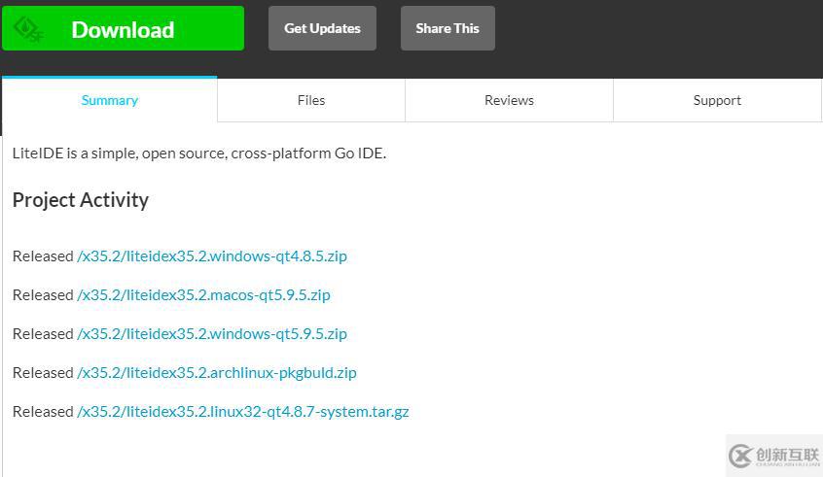Open liteidex35.2.macos-qt5.9.5.zip release link
Screen dimensions: 823x477
[x=203, y=295]
